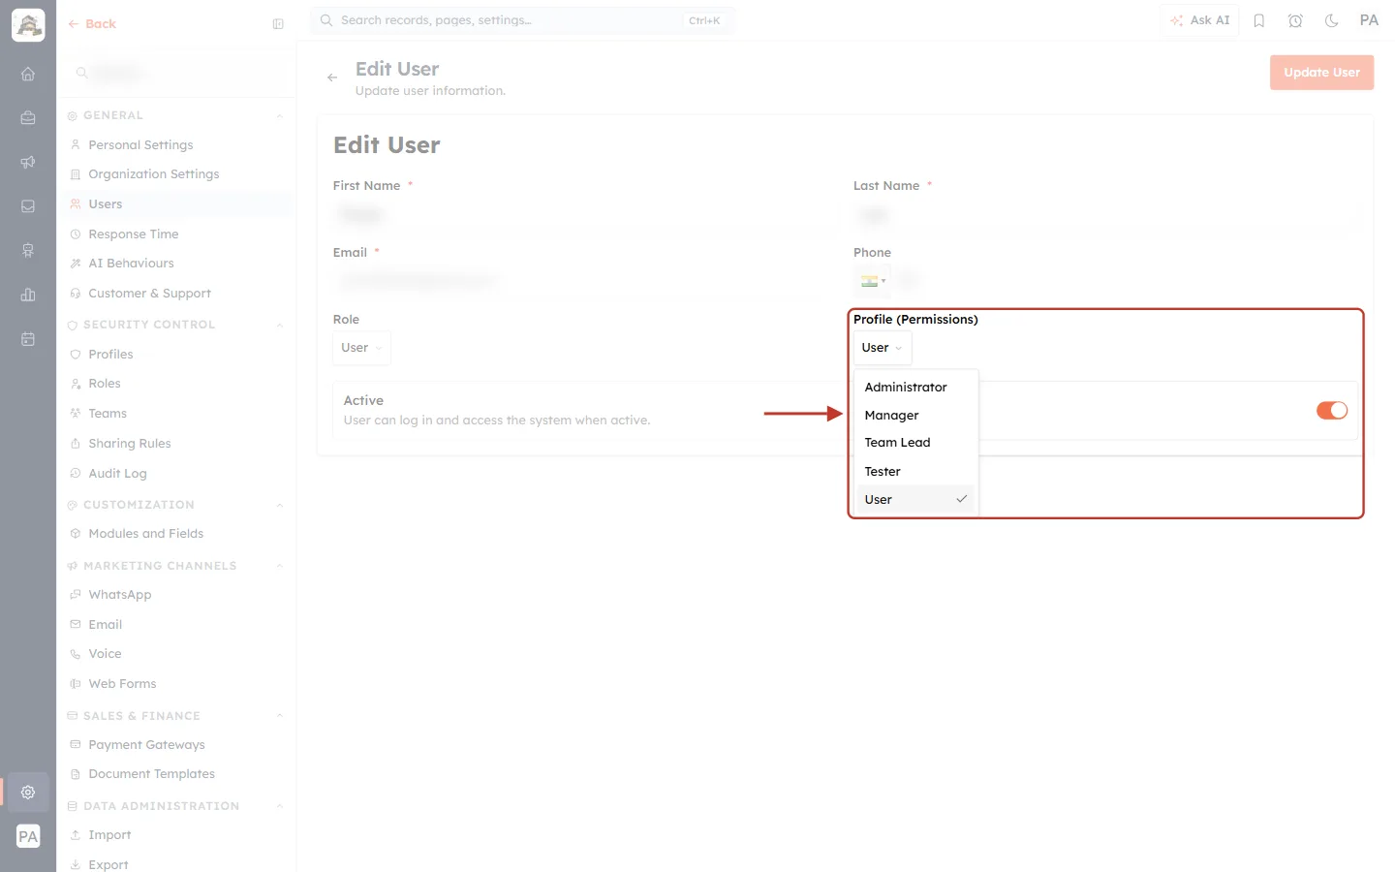Viewport: 1395px width, 872px height.
Task: Click the Last Name input field
Action: tap(1105, 214)
